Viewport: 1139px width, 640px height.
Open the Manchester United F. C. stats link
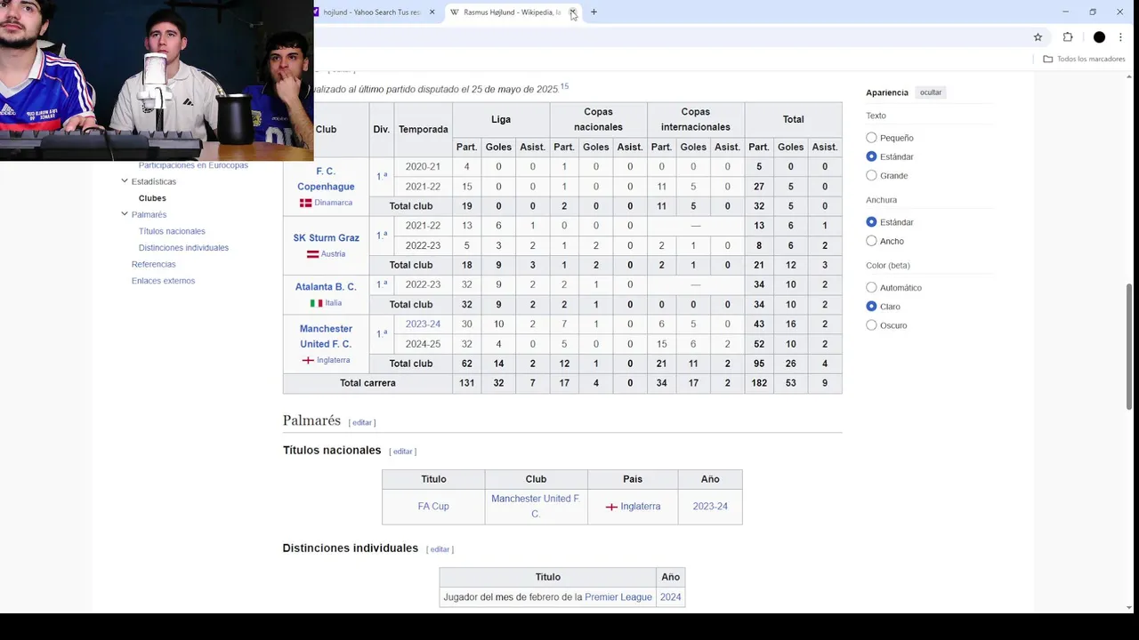click(326, 336)
